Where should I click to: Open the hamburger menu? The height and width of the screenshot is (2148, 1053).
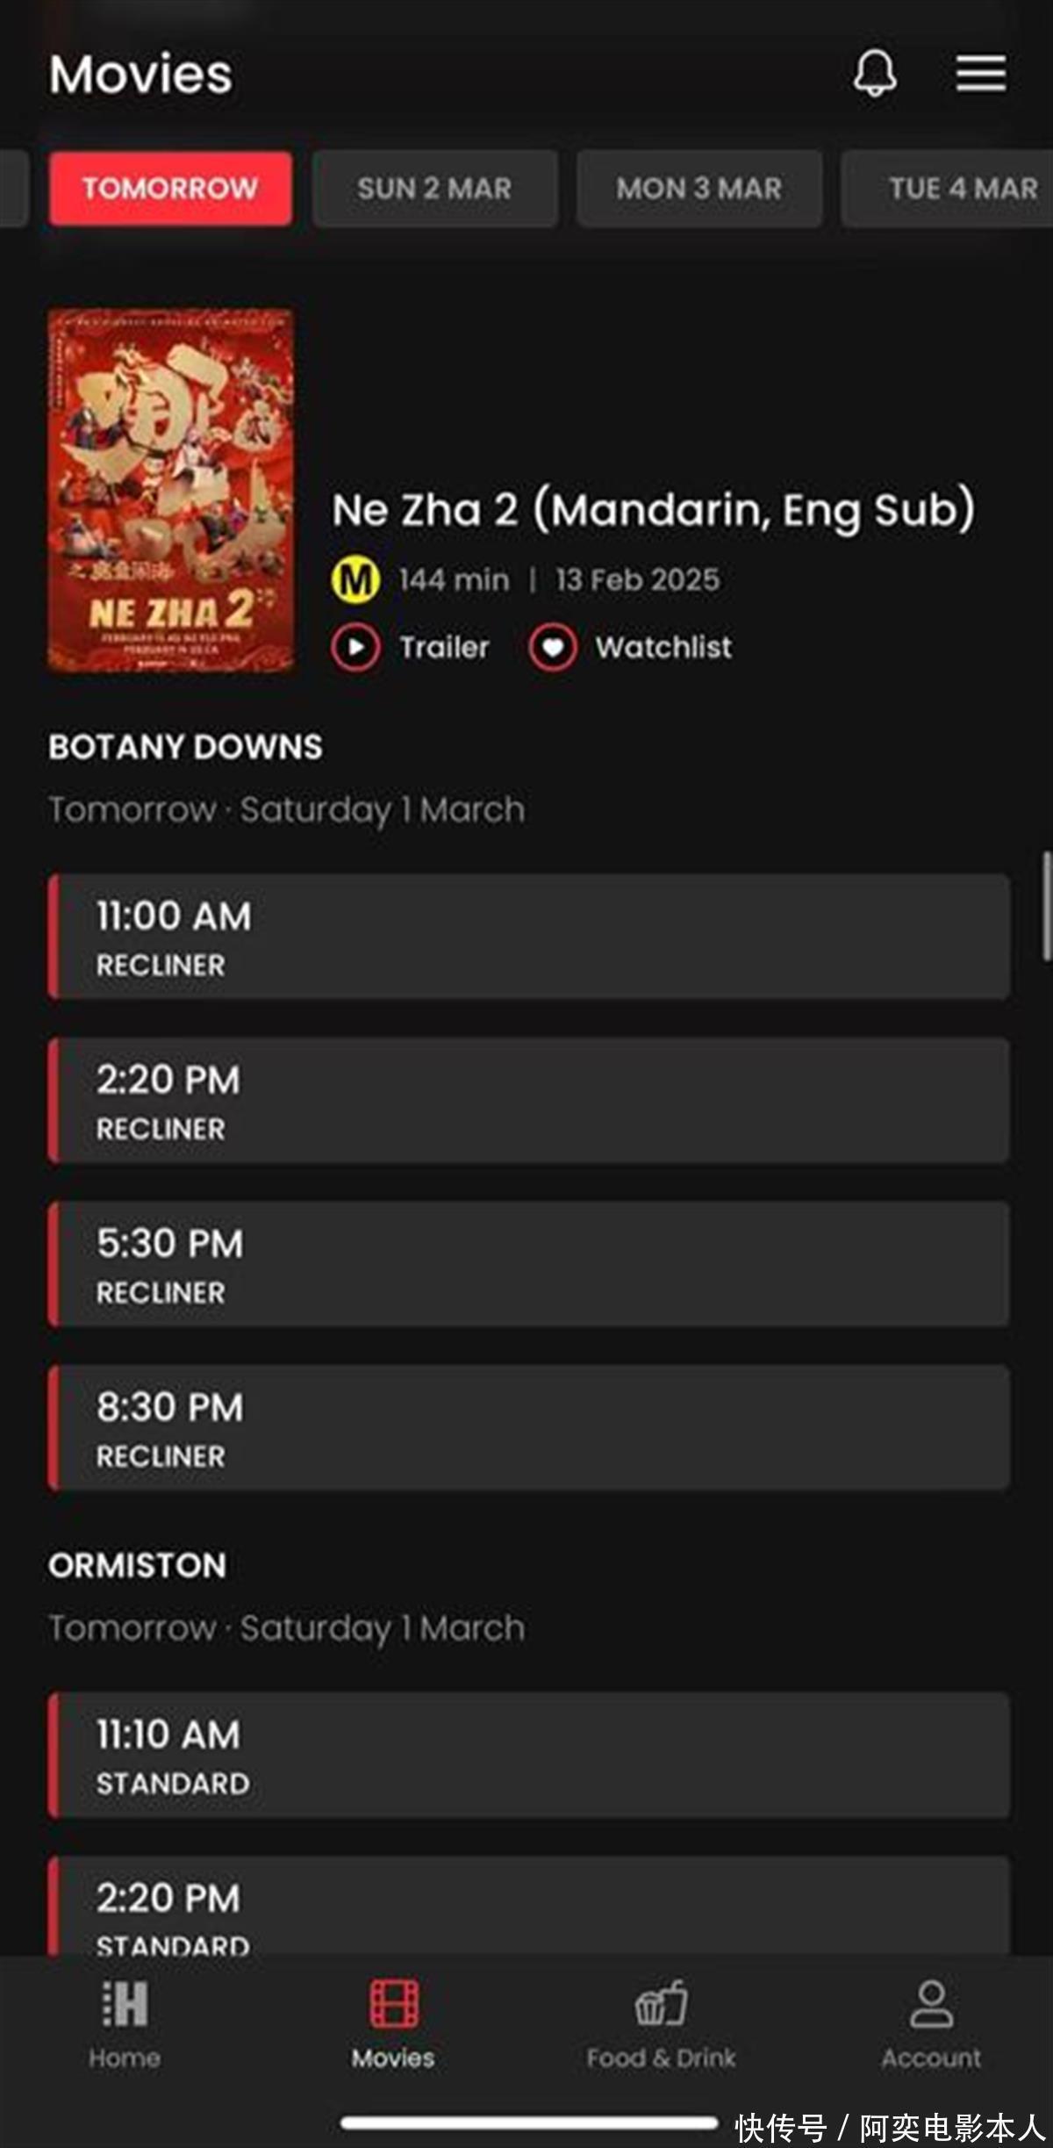click(x=980, y=73)
